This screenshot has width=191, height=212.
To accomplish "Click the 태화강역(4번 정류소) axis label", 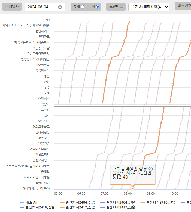I will click(36, 188).
